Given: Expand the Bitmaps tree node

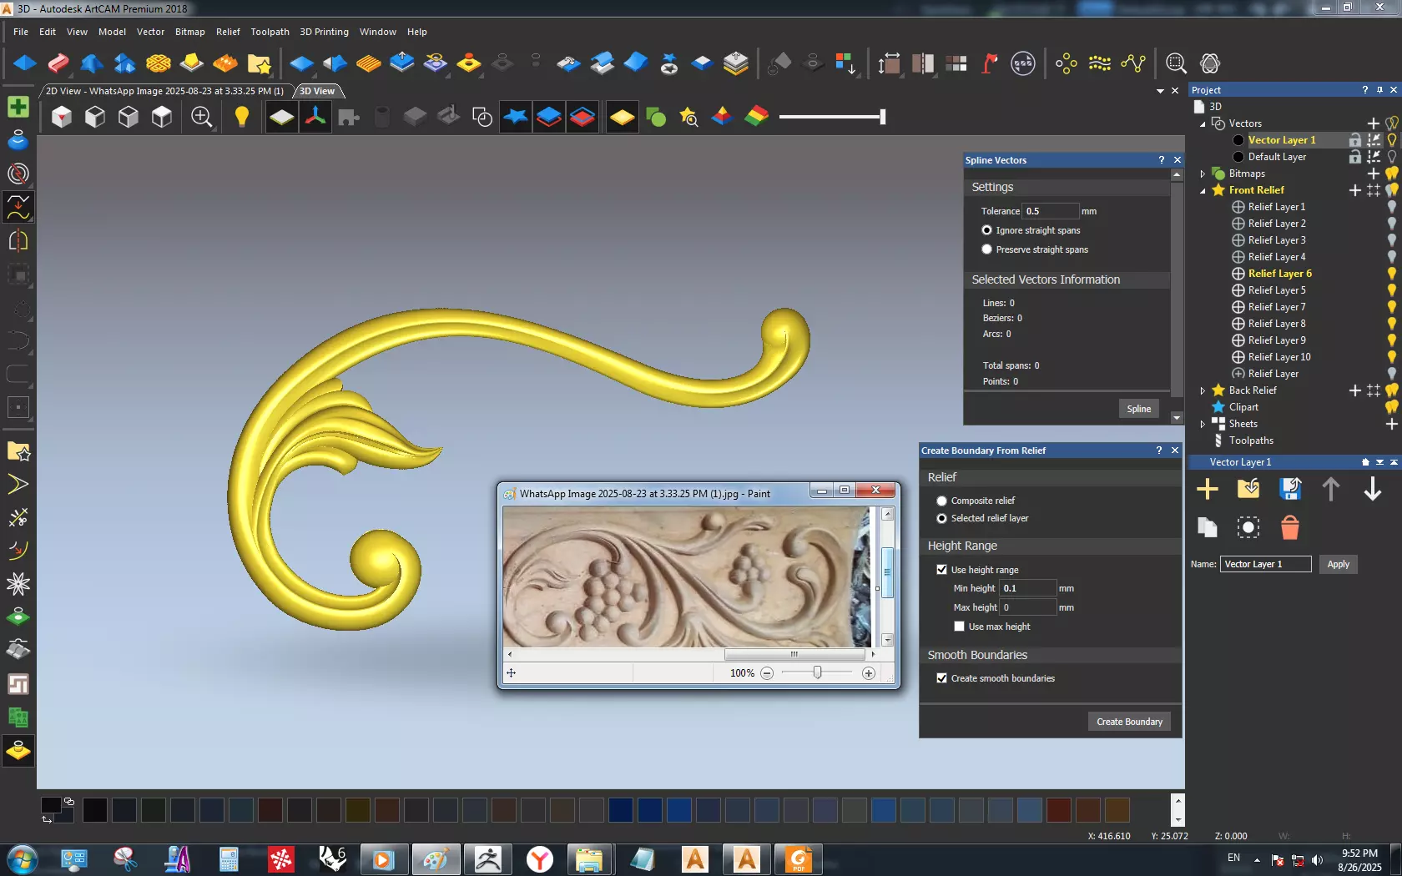Looking at the screenshot, I should point(1203,174).
